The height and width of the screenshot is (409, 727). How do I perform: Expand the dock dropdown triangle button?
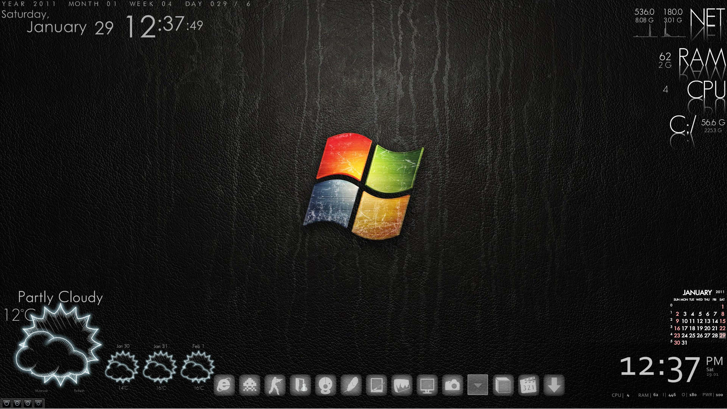[478, 385]
